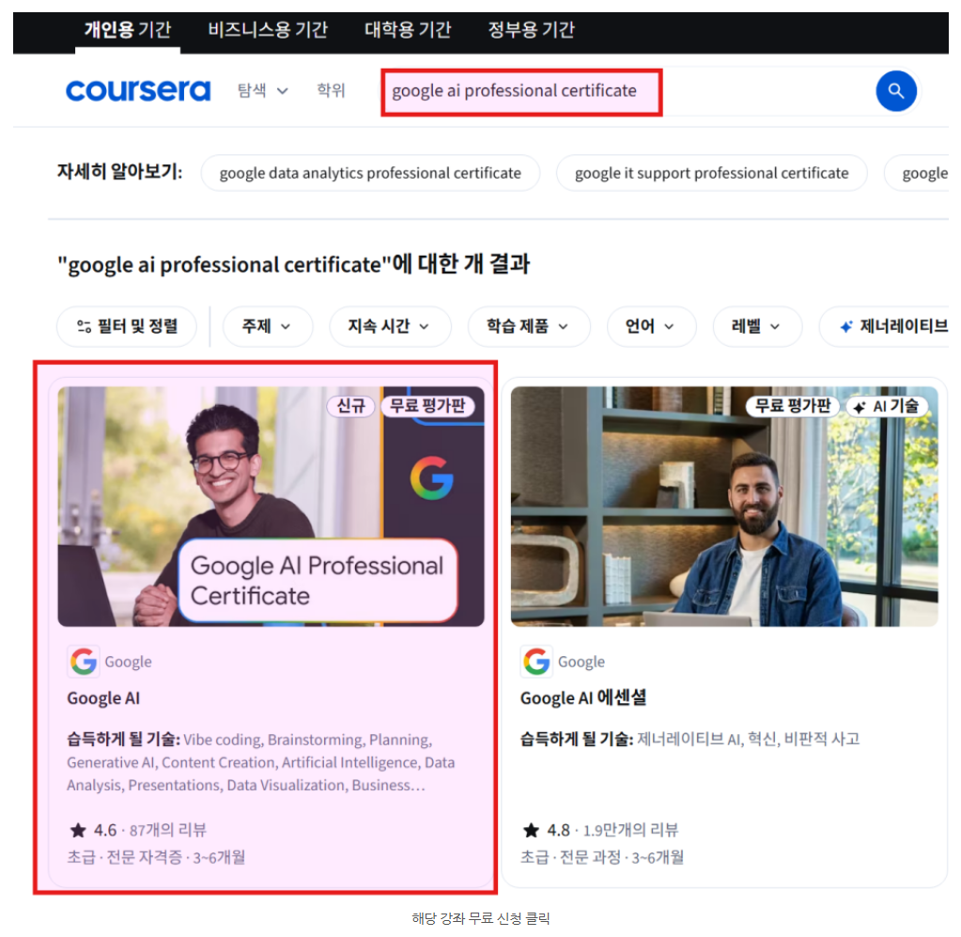Viewport: 961px width, 937px height.
Task: Expand the 탐색 dropdown
Action: point(262,91)
